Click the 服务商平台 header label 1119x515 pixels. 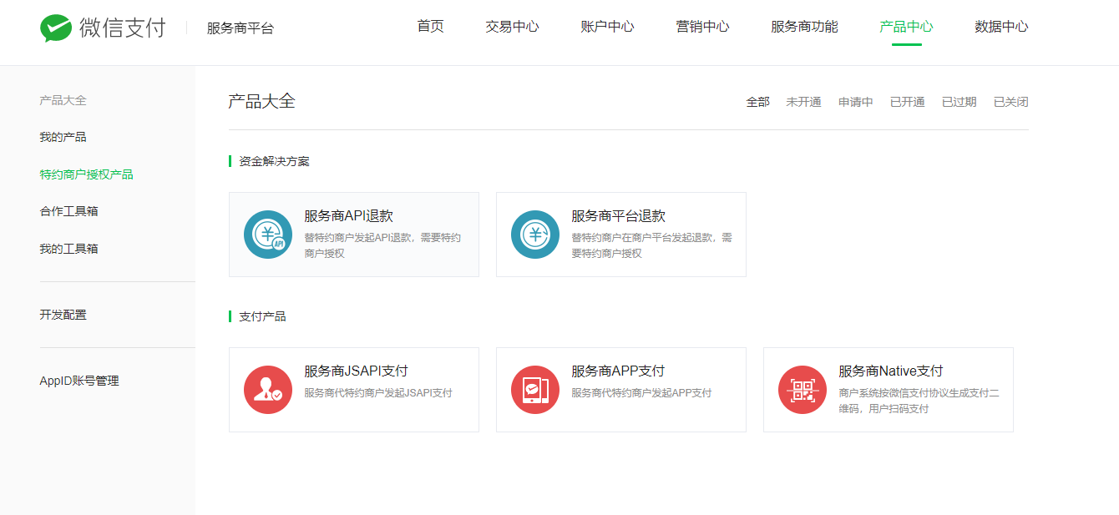click(241, 28)
